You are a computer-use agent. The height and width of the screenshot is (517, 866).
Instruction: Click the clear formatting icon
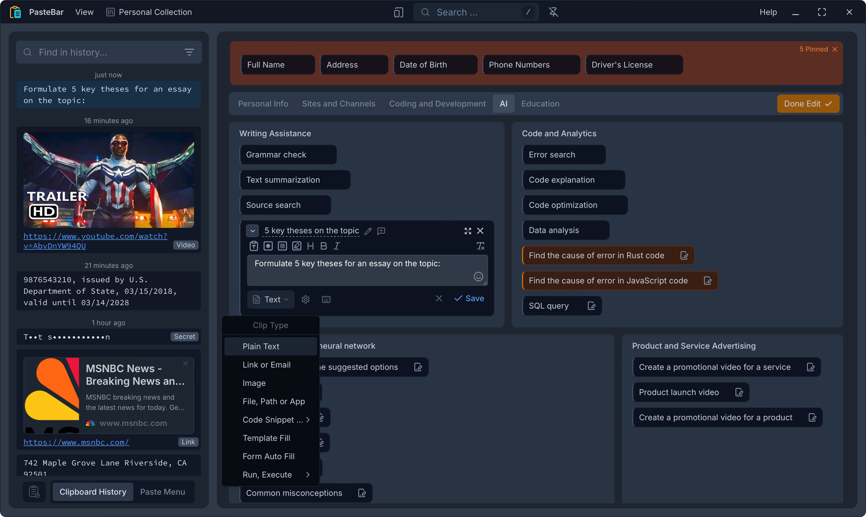(x=481, y=246)
